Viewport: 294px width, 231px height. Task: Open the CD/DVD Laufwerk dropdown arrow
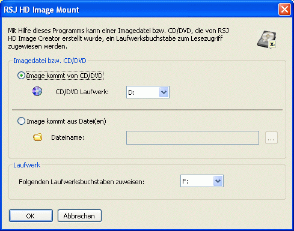click(164, 92)
